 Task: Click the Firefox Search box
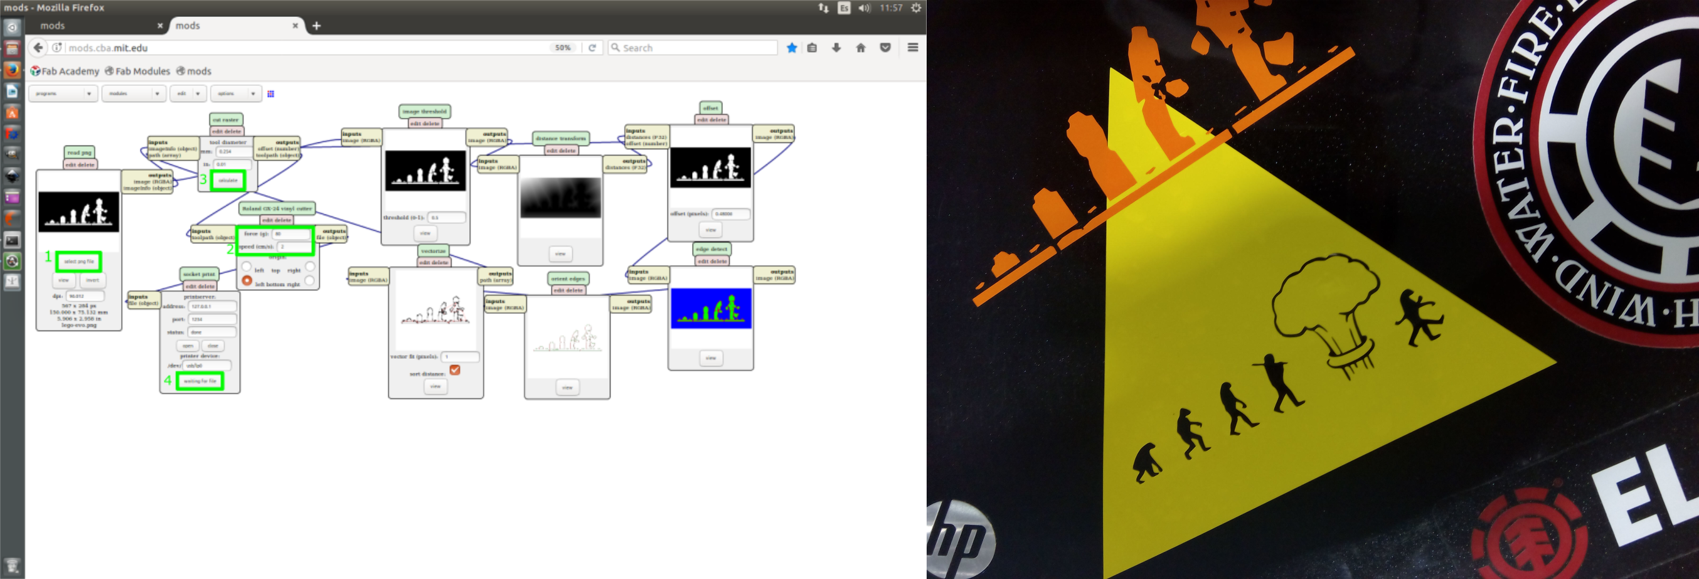pyautogui.click(x=693, y=48)
